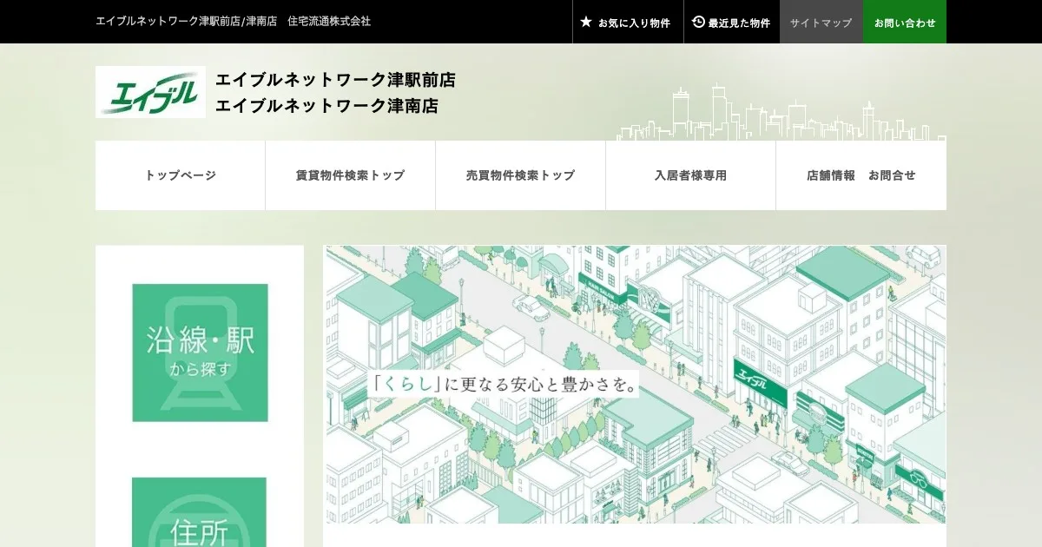Open the 賃貸物件検索トップ menu

[350, 175]
